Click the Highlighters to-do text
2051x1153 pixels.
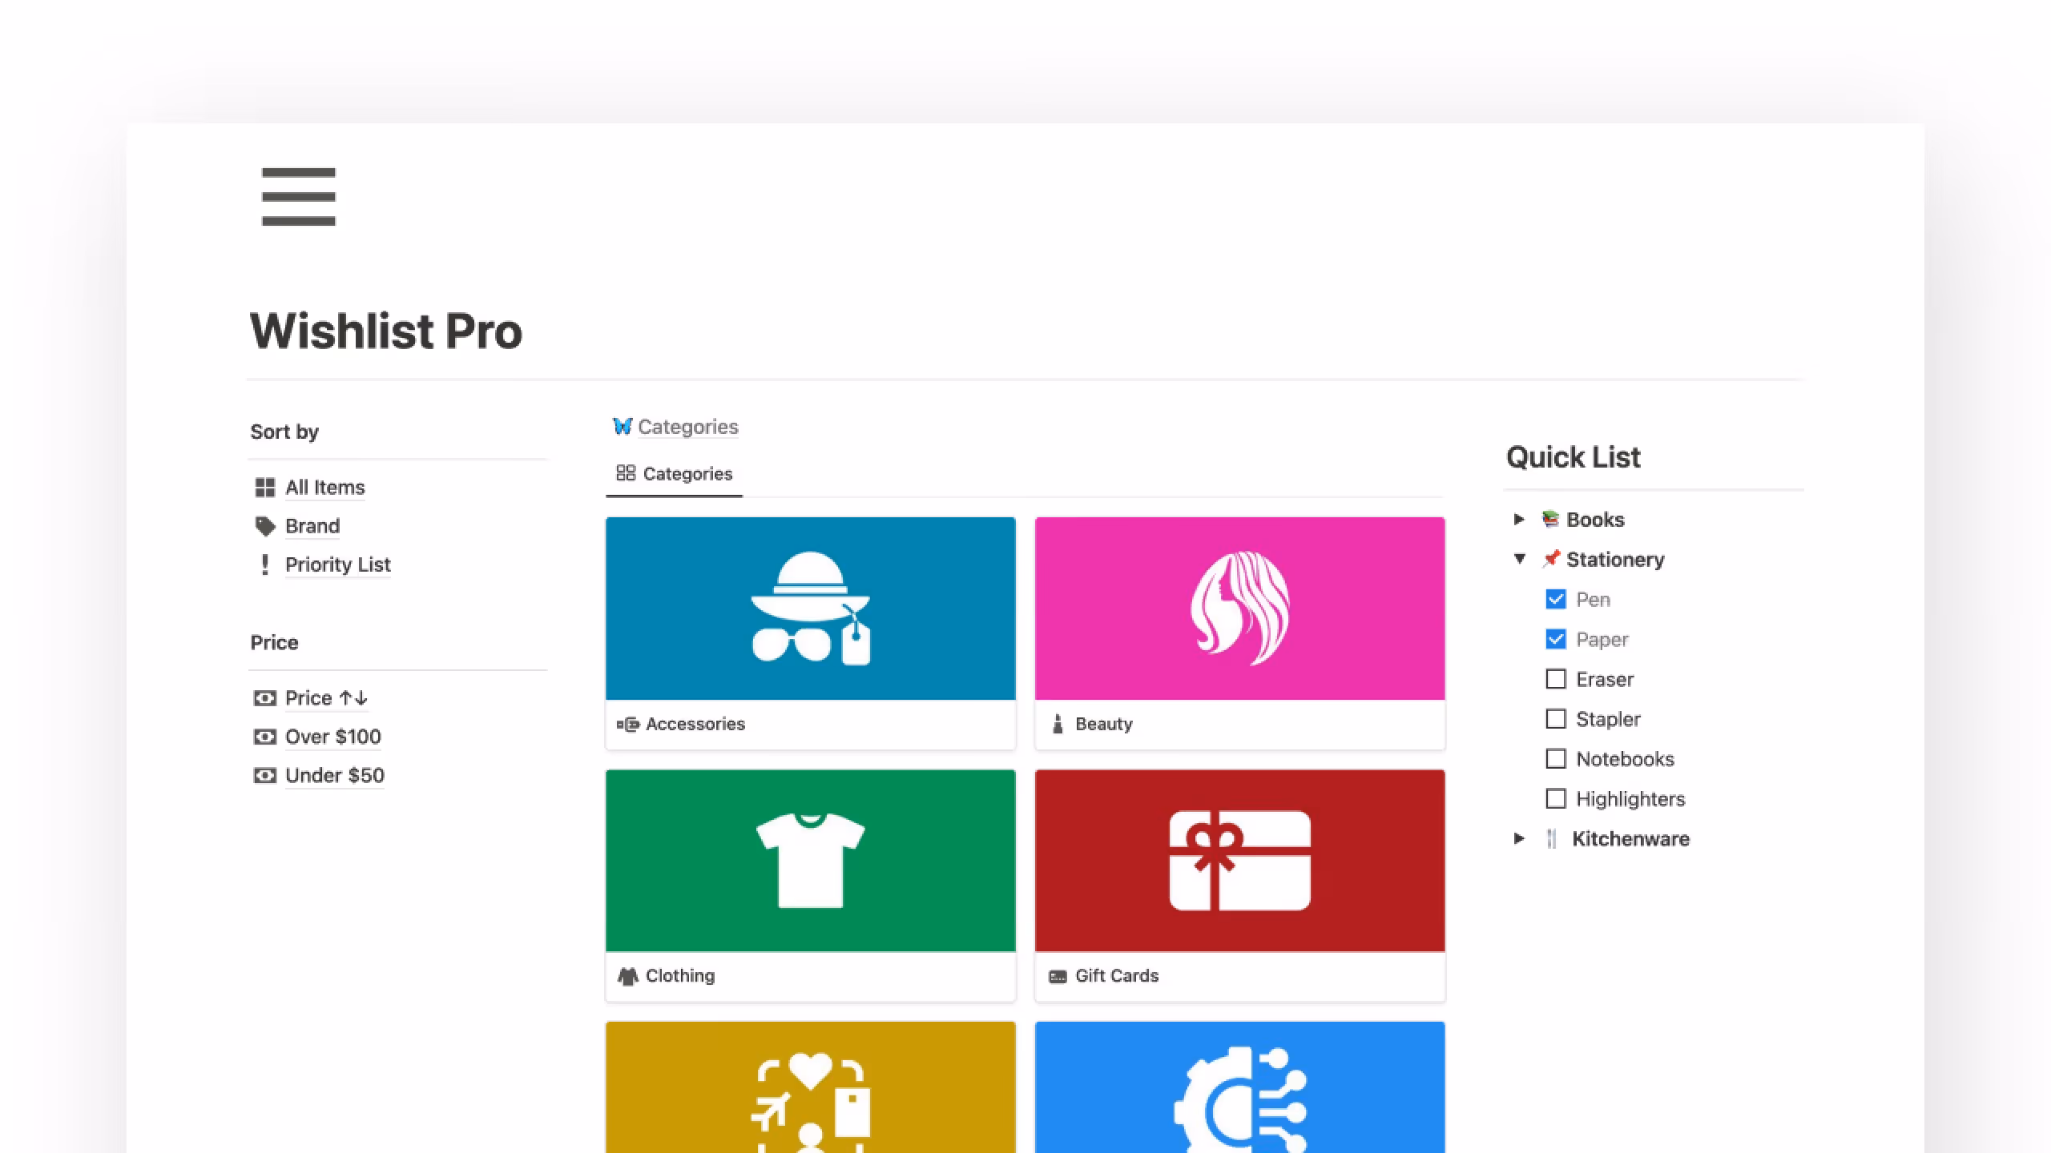click(x=1630, y=799)
